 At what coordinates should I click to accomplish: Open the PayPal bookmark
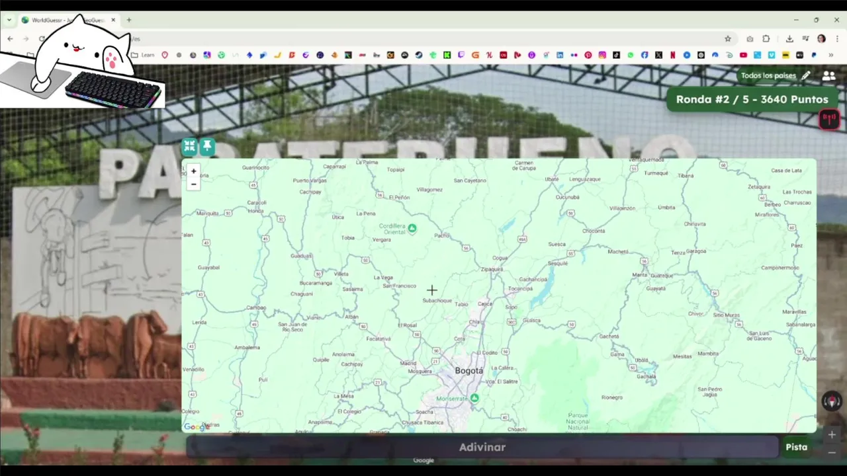tap(814, 55)
